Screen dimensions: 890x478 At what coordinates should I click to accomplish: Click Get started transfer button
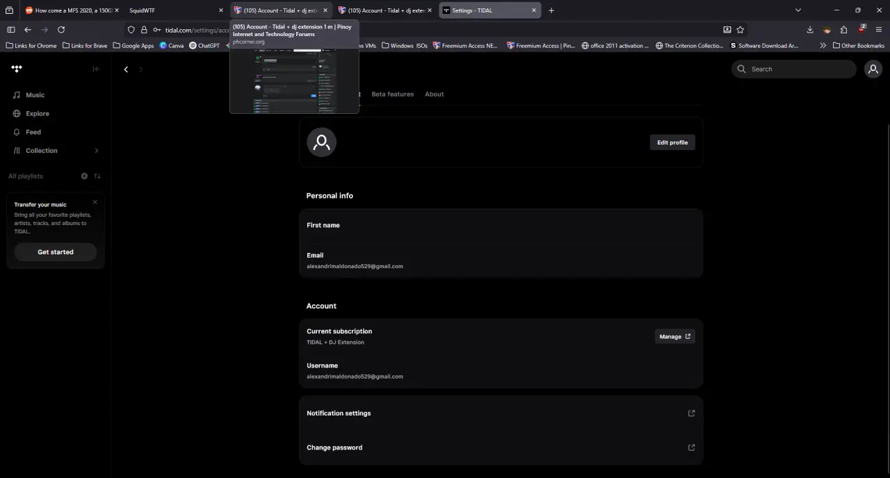click(x=56, y=252)
